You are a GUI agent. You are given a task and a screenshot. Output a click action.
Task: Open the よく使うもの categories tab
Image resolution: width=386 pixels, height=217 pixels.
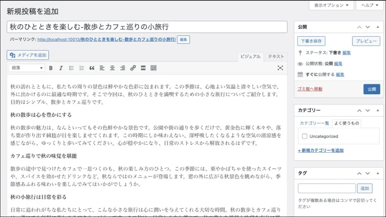tap(347, 123)
